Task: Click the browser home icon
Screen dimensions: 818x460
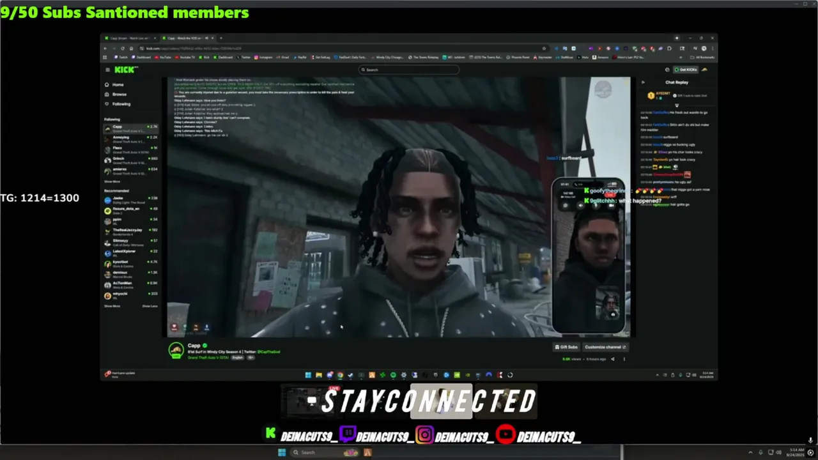Action: click(x=131, y=49)
